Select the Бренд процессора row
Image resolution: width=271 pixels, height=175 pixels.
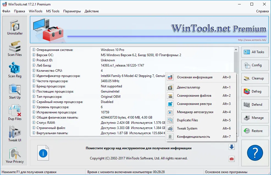point(98,86)
